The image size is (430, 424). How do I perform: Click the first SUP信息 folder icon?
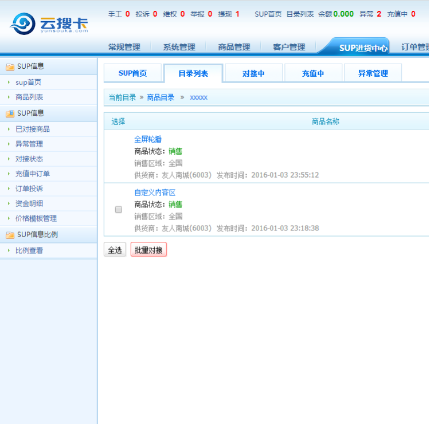[x=10, y=66]
